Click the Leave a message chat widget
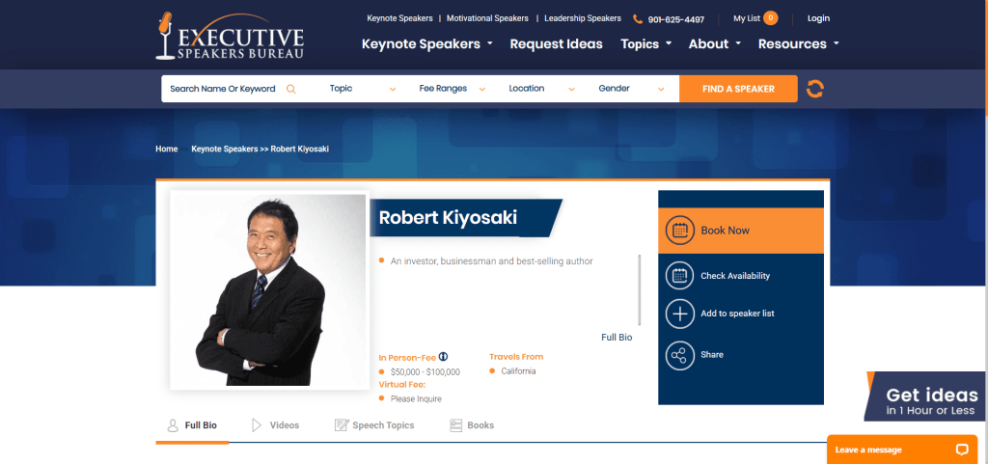 point(902,450)
